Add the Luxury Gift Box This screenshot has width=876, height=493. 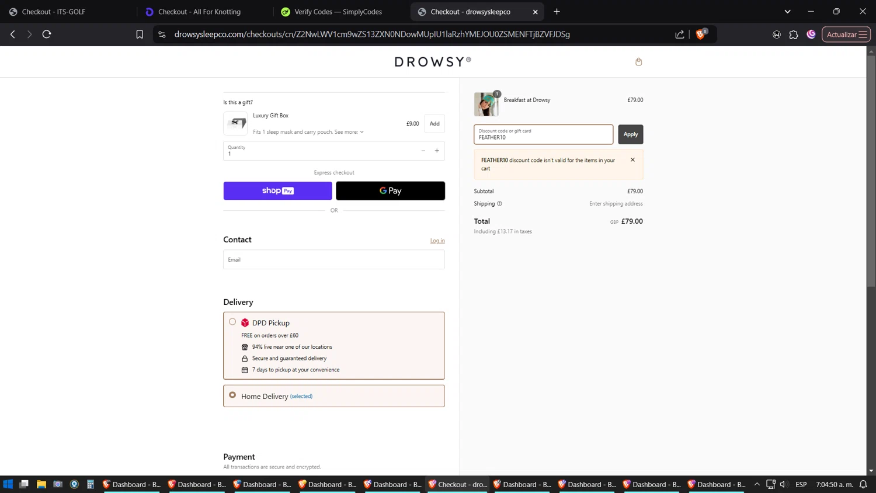tap(434, 124)
